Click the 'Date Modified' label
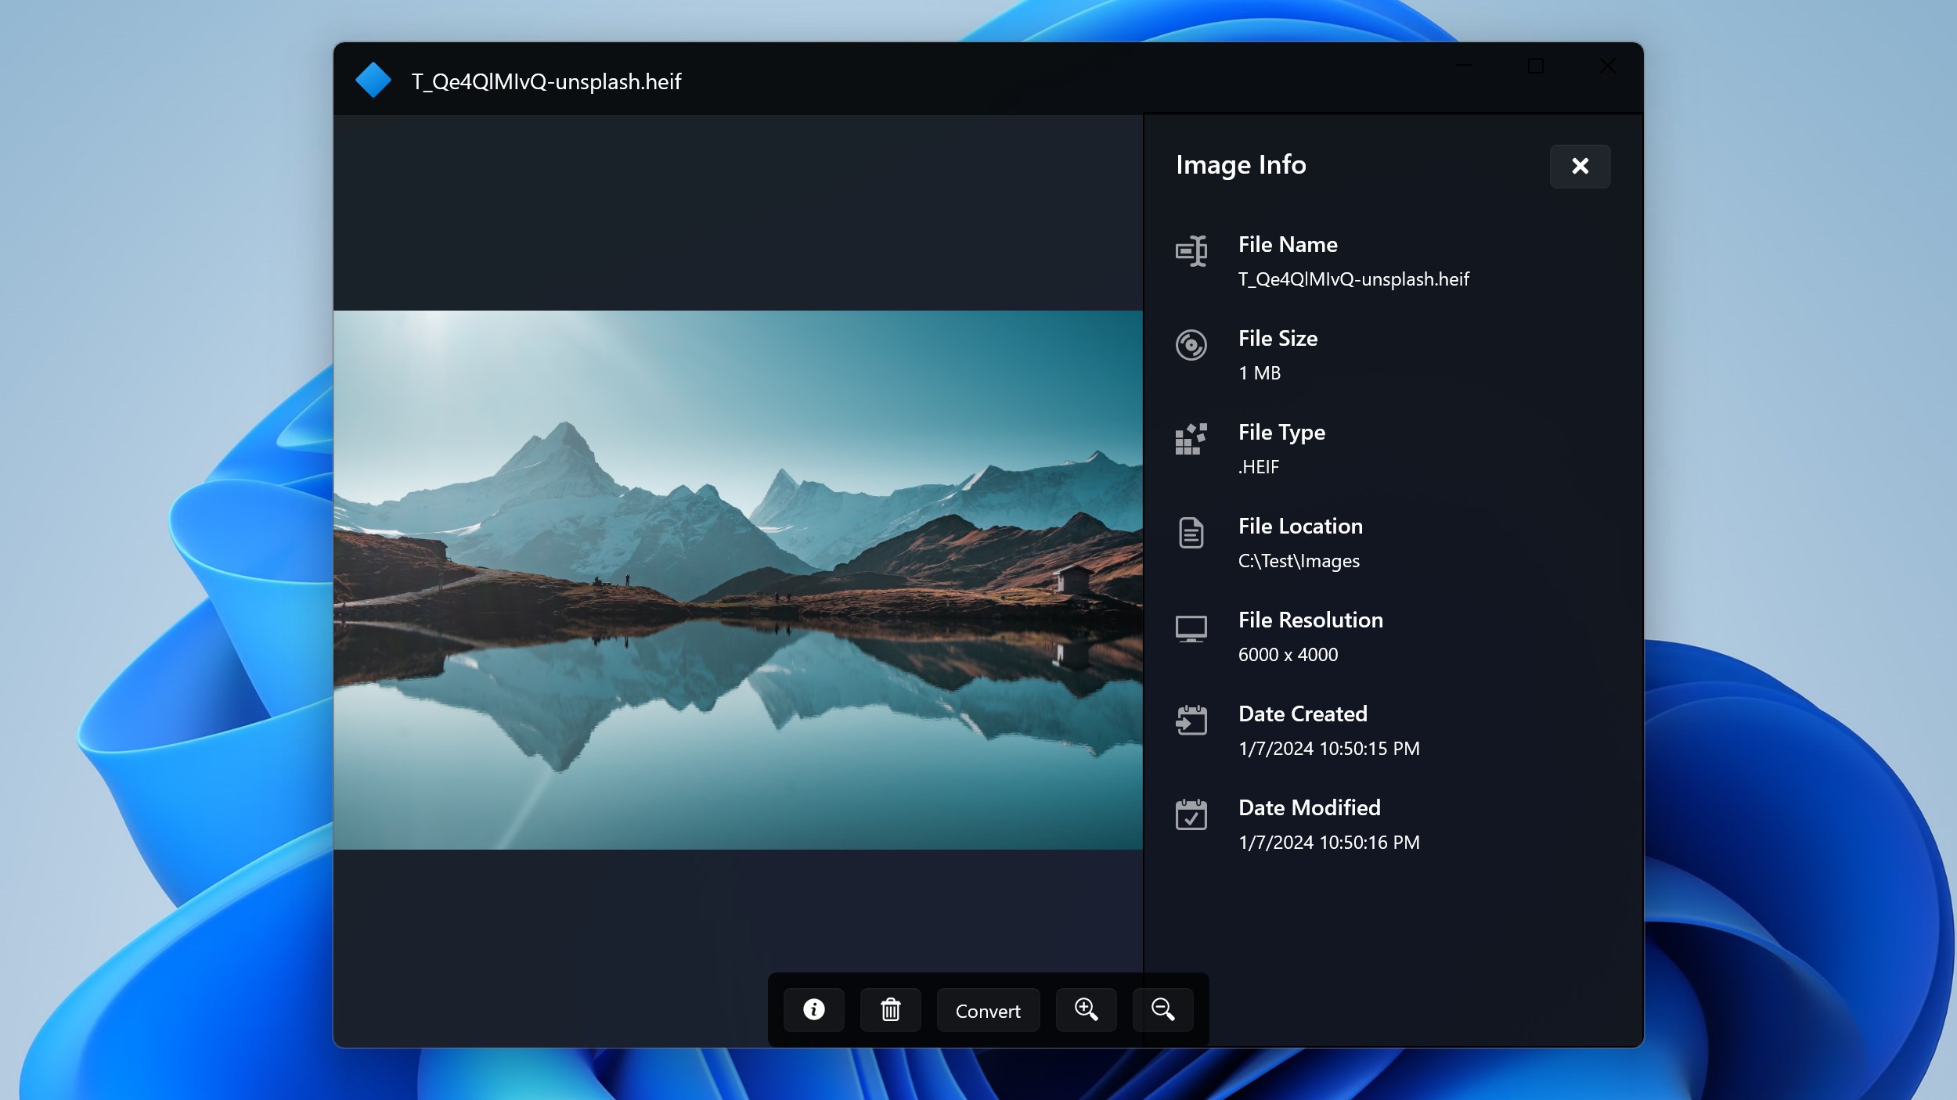Viewport: 1957px width, 1100px height. pos(1309,808)
